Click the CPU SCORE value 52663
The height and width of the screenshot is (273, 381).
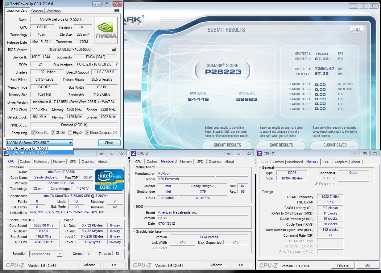pos(246,99)
